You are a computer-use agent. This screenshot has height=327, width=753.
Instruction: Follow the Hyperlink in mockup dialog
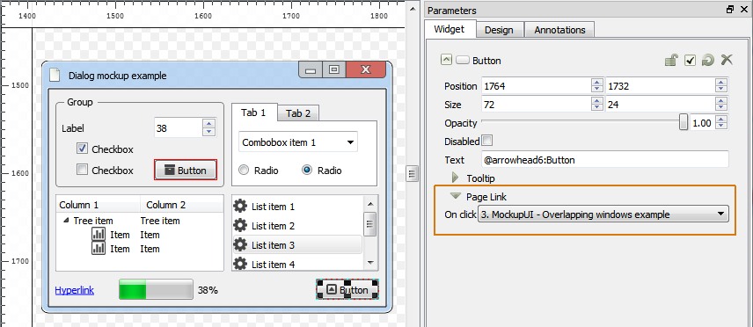click(75, 290)
